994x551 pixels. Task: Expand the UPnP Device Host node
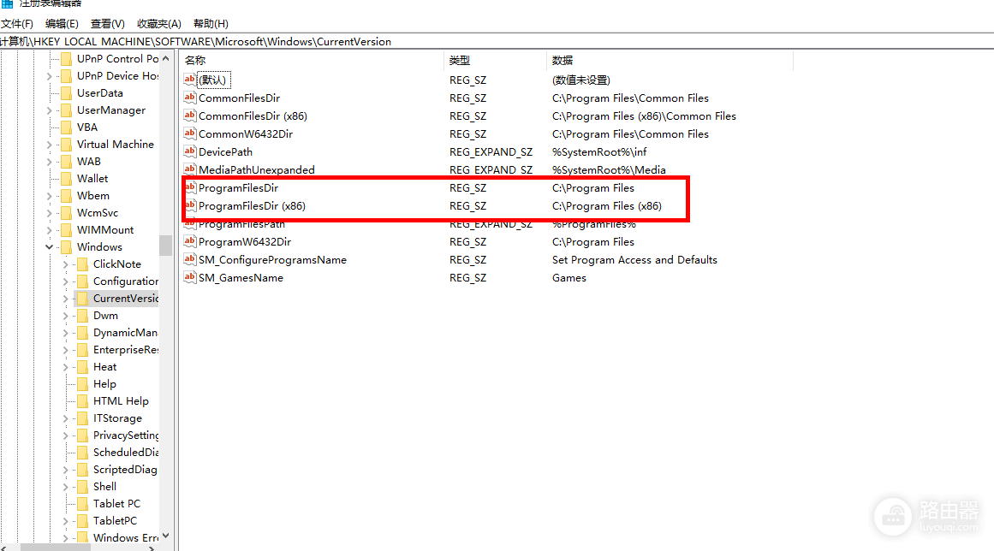50,76
